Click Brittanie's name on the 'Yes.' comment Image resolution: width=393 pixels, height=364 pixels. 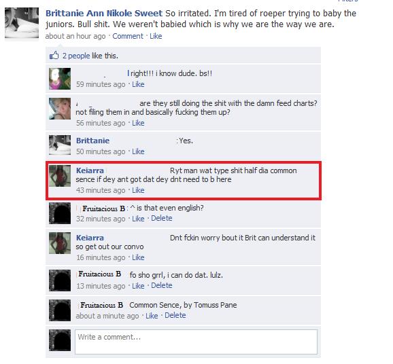pyautogui.click(x=92, y=141)
